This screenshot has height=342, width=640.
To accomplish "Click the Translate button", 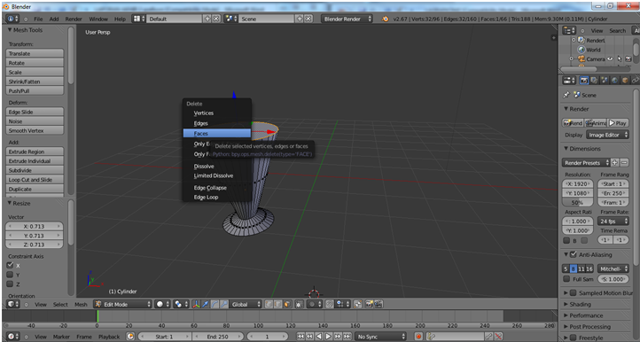I will pos(35,53).
